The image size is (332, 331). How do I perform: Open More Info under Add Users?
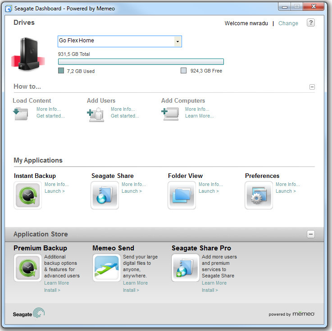point(123,109)
